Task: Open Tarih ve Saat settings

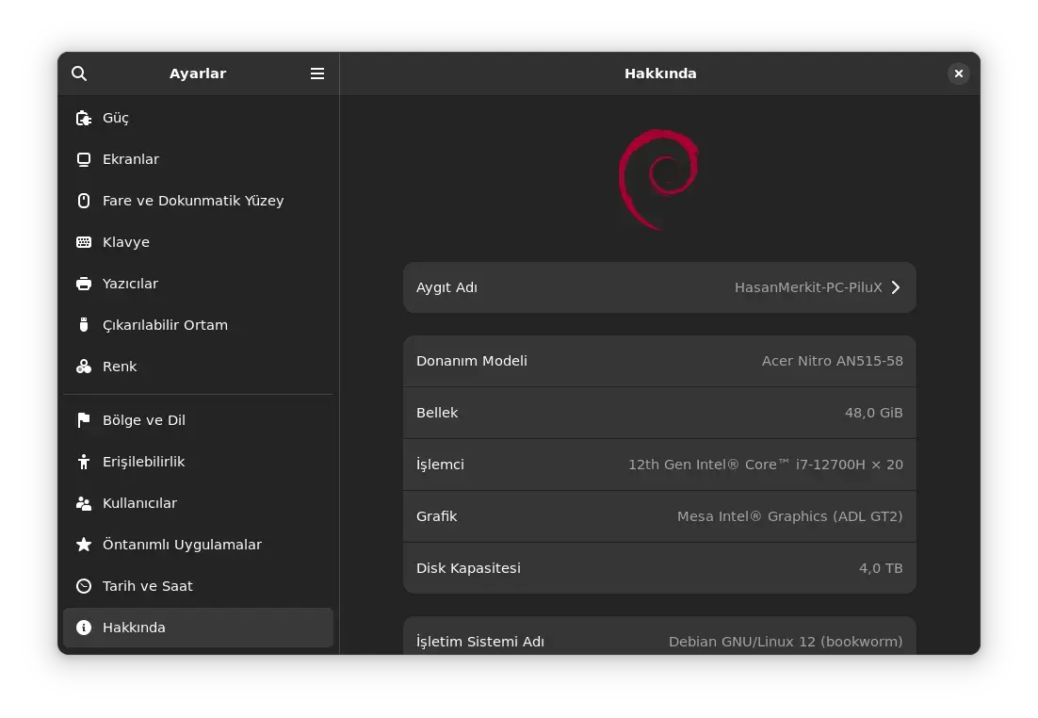Action: [198, 586]
